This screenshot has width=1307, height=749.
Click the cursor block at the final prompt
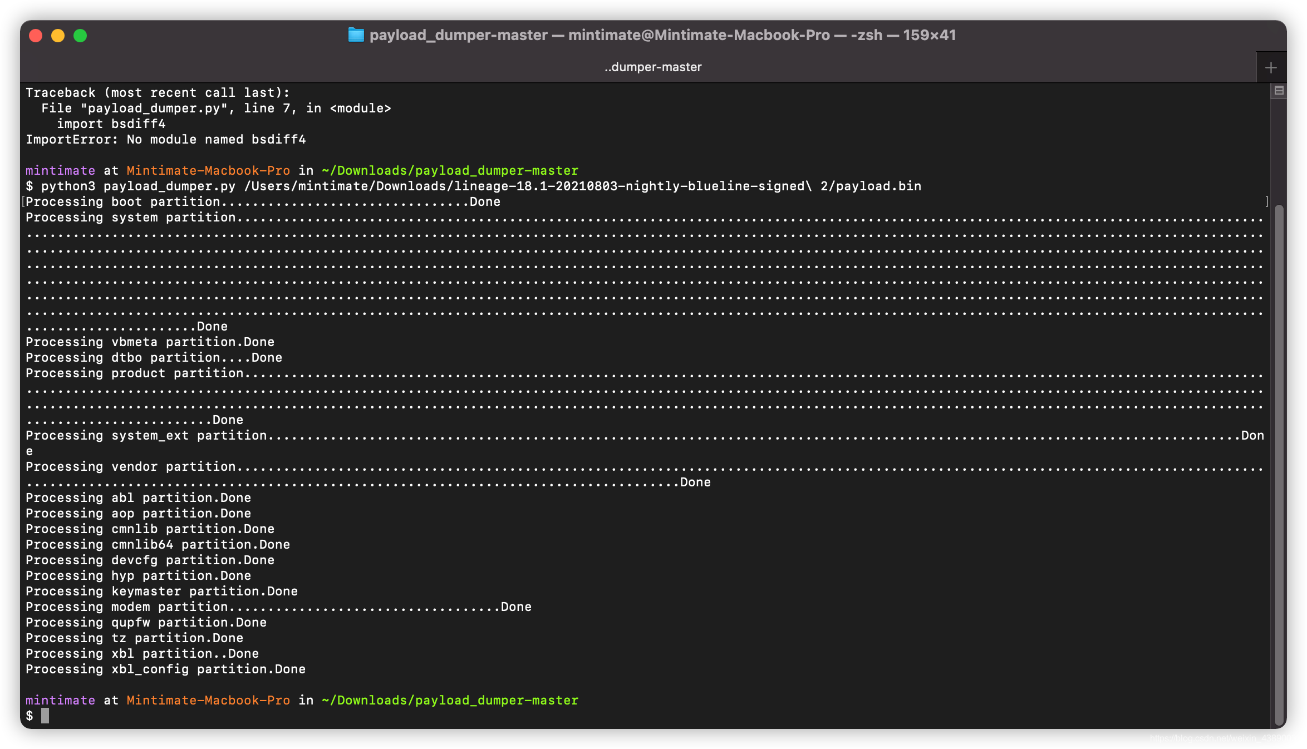[x=45, y=716]
